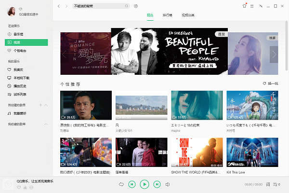Skip to next track
Screen dimensions: 289x193
tap(157, 184)
